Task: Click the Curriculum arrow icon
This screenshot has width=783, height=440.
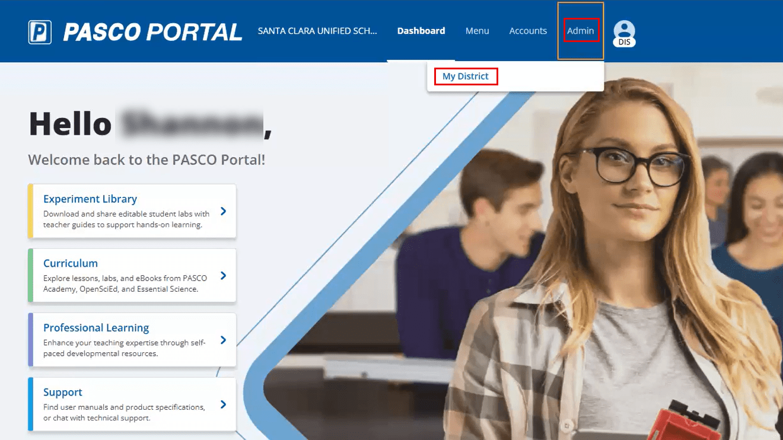Action: [x=224, y=275]
